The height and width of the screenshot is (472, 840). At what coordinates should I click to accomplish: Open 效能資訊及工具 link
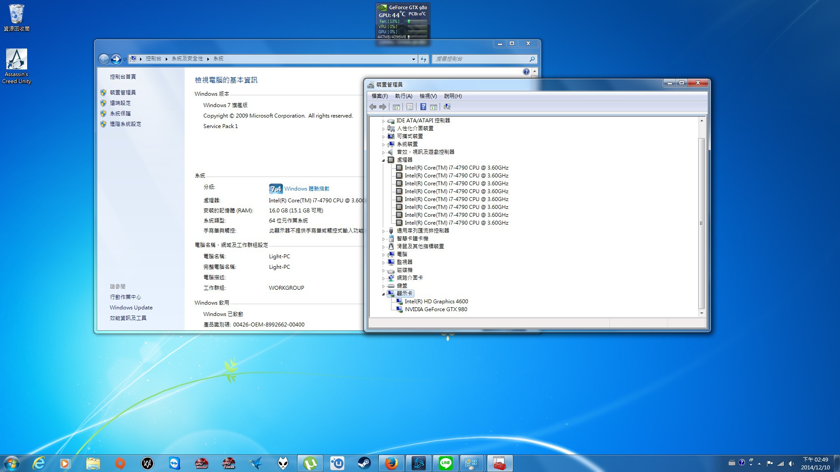(128, 318)
